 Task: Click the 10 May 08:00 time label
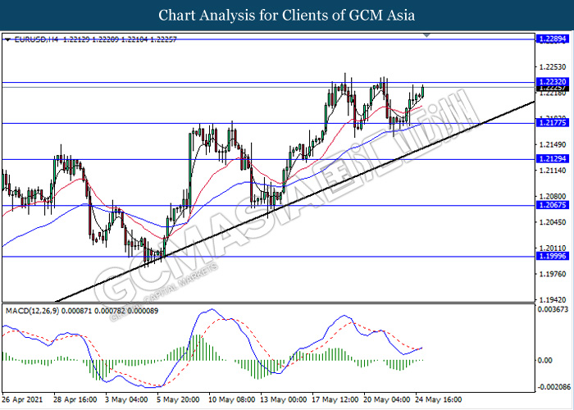232,399
